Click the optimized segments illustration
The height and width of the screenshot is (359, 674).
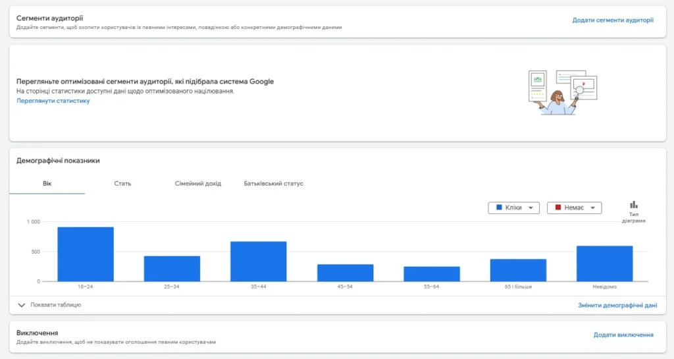pos(562,92)
